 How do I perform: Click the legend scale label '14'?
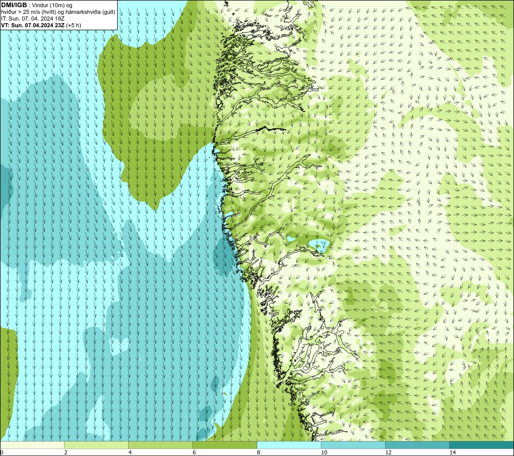pyautogui.click(x=452, y=452)
